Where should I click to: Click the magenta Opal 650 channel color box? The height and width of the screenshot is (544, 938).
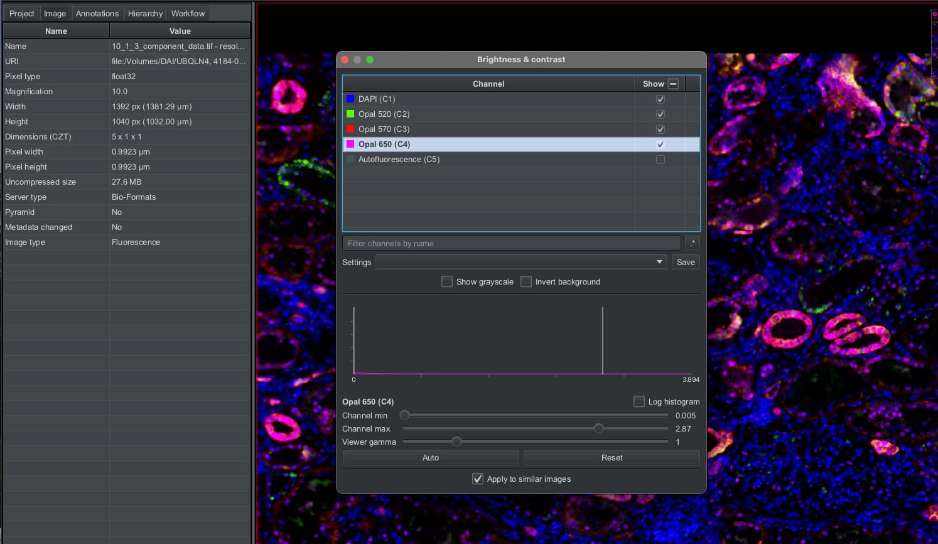coord(350,144)
